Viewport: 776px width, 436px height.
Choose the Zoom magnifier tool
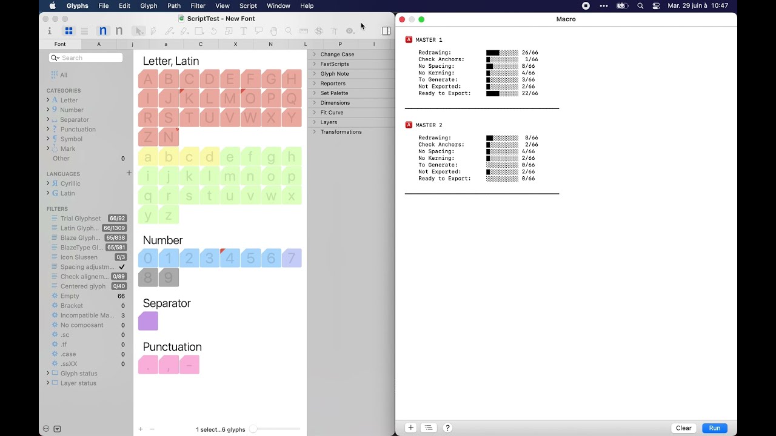pos(289,31)
